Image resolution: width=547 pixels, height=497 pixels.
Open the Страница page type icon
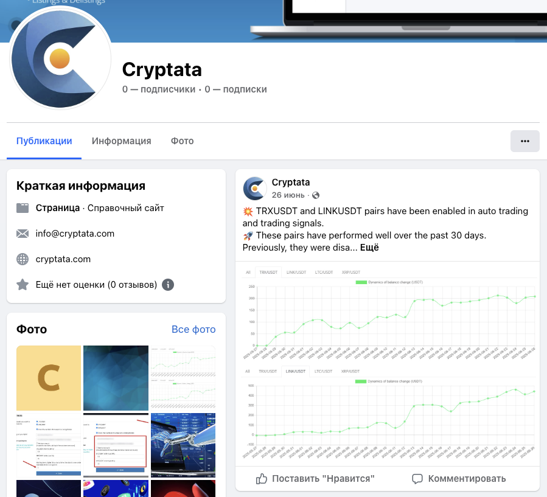pyautogui.click(x=23, y=207)
